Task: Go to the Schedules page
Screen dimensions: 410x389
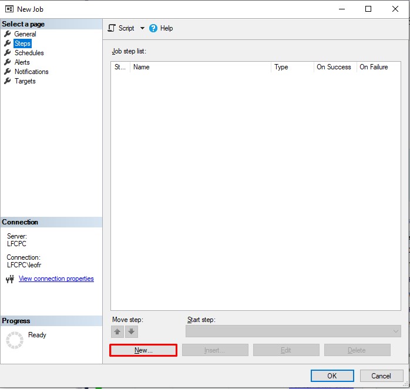Action: point(29,53)
